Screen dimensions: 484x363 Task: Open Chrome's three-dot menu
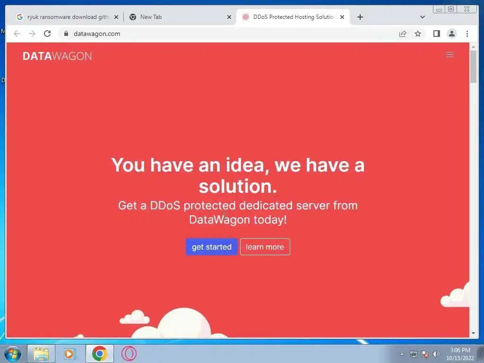click(x=467, y=34)
